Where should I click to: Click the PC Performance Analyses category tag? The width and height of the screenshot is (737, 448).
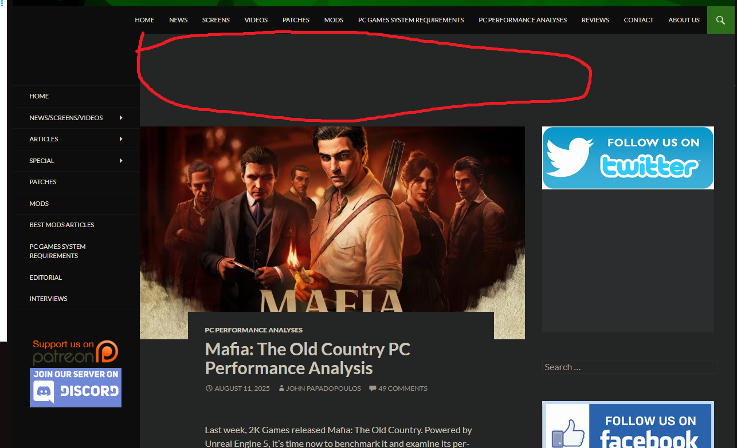(253, 330)
